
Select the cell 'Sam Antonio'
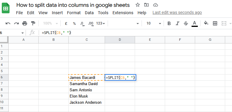[x=87, y=90]
